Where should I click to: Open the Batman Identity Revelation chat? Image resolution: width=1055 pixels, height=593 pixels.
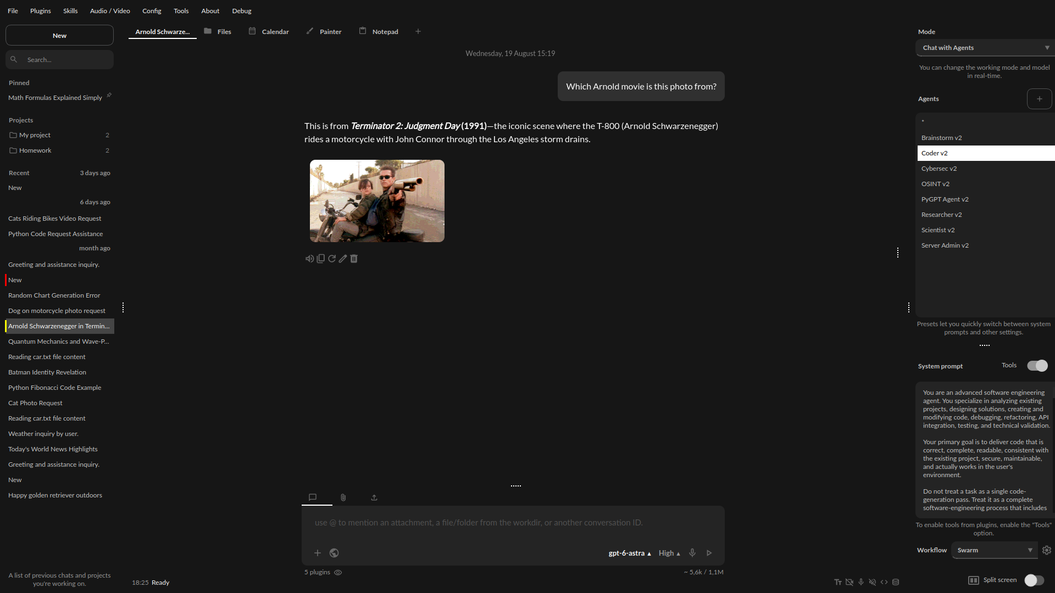pyautogui.click(x=59, y=372)
